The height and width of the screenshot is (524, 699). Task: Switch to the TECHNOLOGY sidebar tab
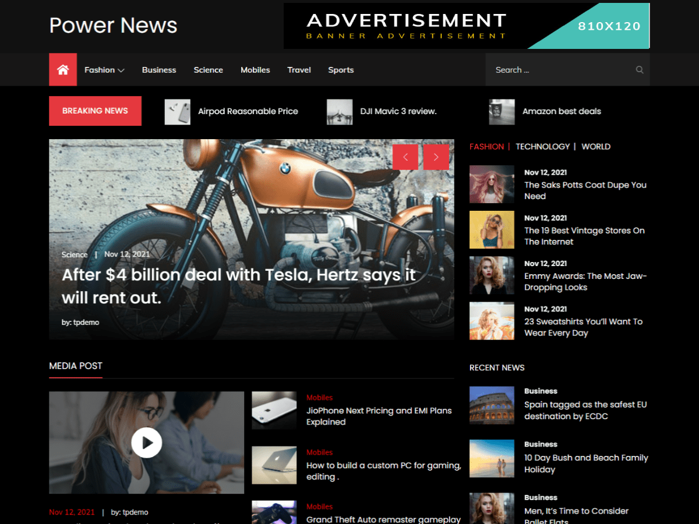[543, 146]
